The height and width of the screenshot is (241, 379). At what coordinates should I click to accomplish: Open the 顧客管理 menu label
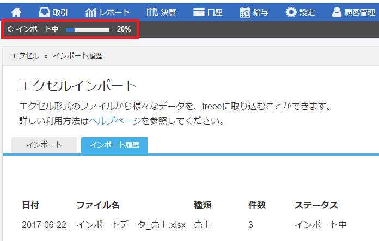[360, 13]
